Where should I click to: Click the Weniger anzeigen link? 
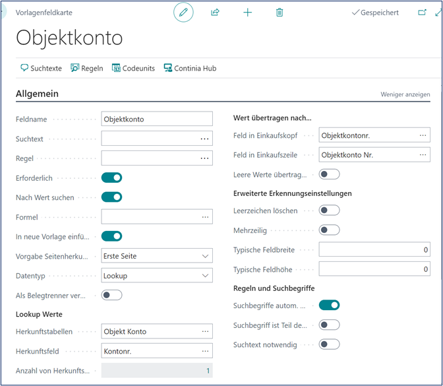[x=405, y=94]
